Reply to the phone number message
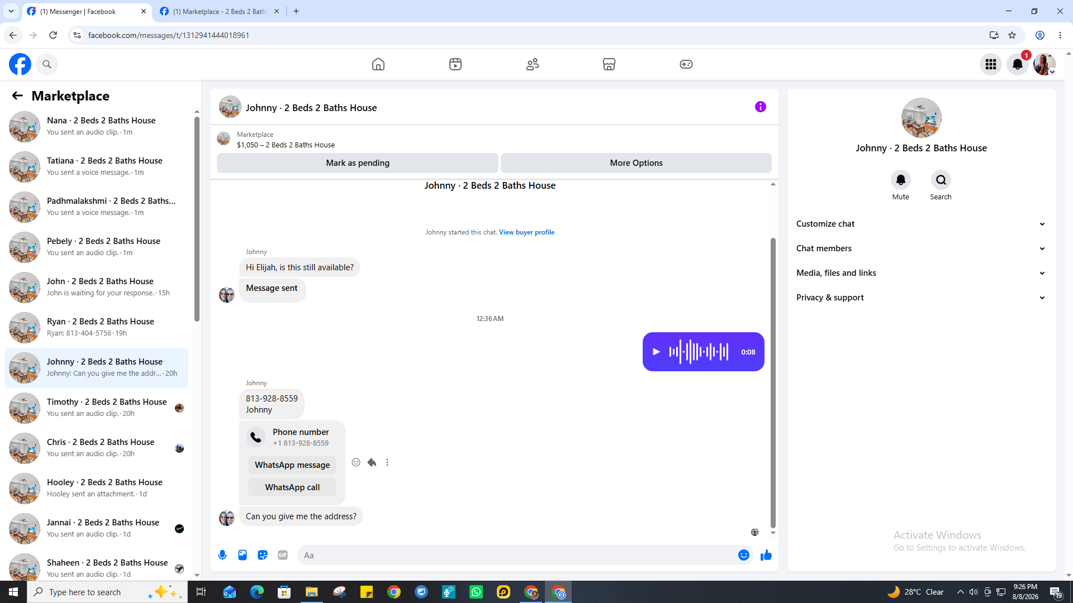Image resolution: width=1073 pixels, height=603 pixels. coord(372,462)
